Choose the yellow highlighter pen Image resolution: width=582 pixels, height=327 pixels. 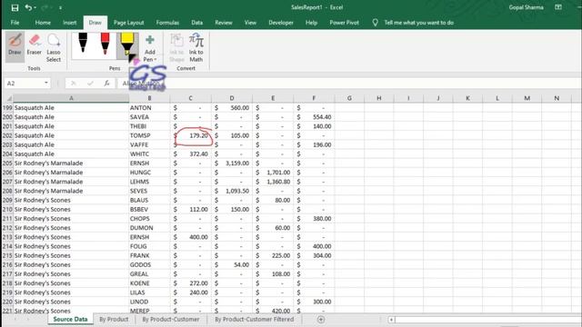pyautogui.click(x=127, y=45)
